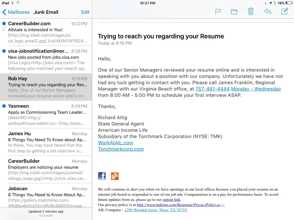Image resolution: width=294 pixels, height=220 pixels.
Task: Tap the Monday - Wednesday date link
Action: tap(256, 89)
